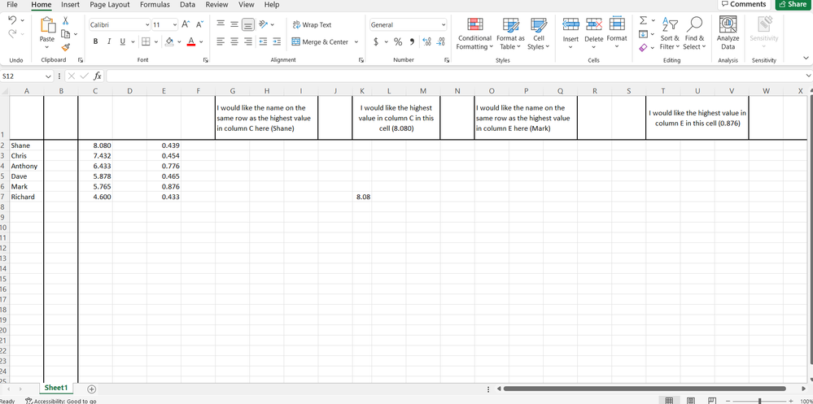Click Merge & Center button
The height and width of the screenshot is (404, 813).
coord(320,41)
